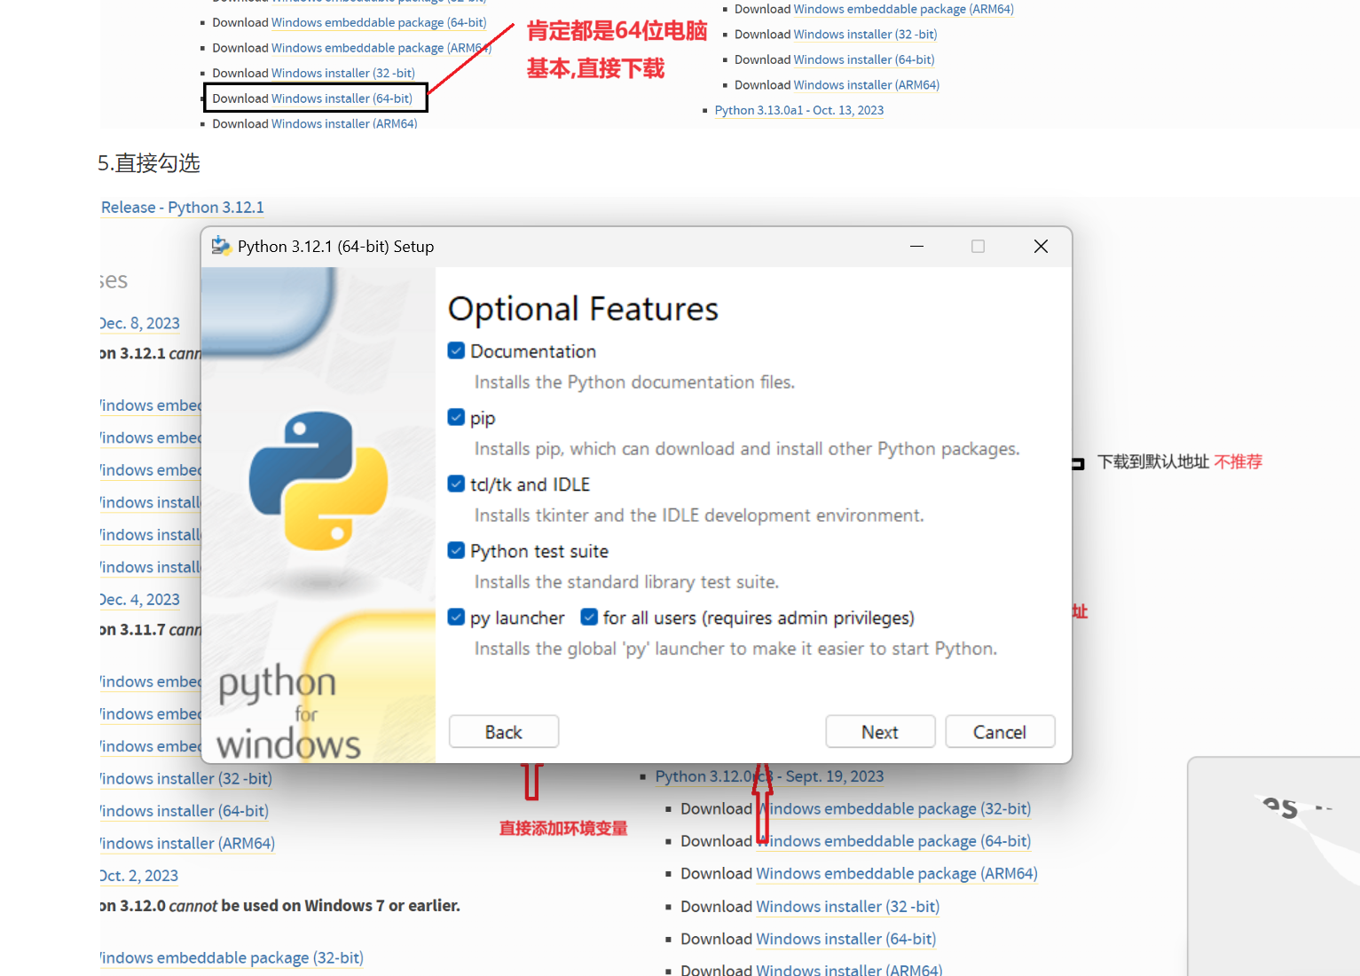Click embeddable package (ARM64) link under Python 3.12.0rc3
This screenshot has width=1360, height=976.
[x=897, y=874]
